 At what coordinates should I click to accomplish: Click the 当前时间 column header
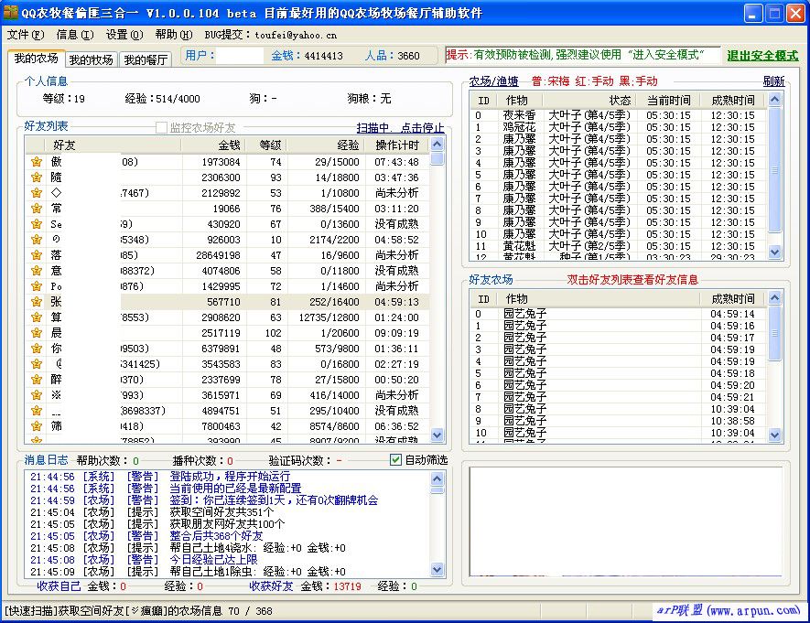point(668,100)
